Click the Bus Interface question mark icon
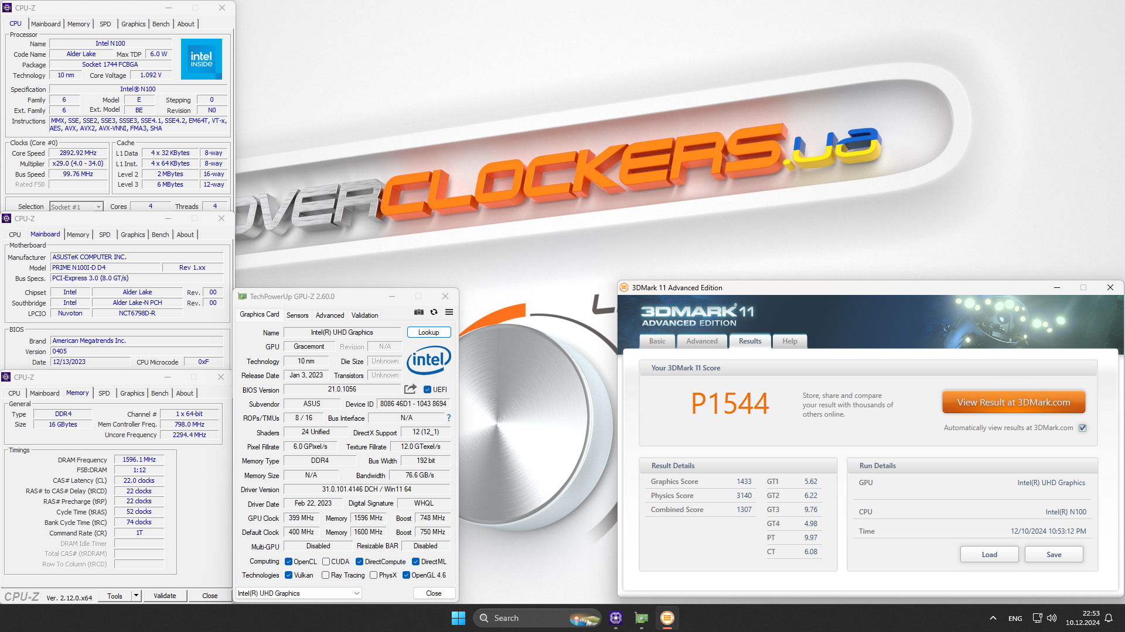Image resolution: width=1125 pixels, height=632 pixels. coord(449,418)
